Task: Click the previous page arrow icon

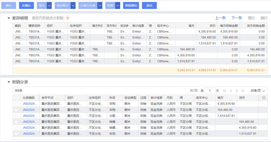Action: 231,91
